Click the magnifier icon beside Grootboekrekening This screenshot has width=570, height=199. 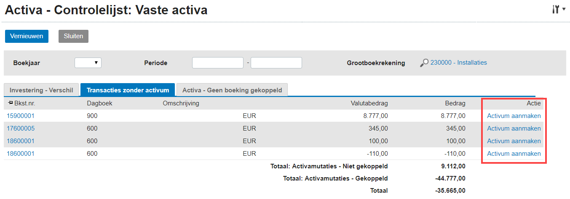[x=424, y=63]
